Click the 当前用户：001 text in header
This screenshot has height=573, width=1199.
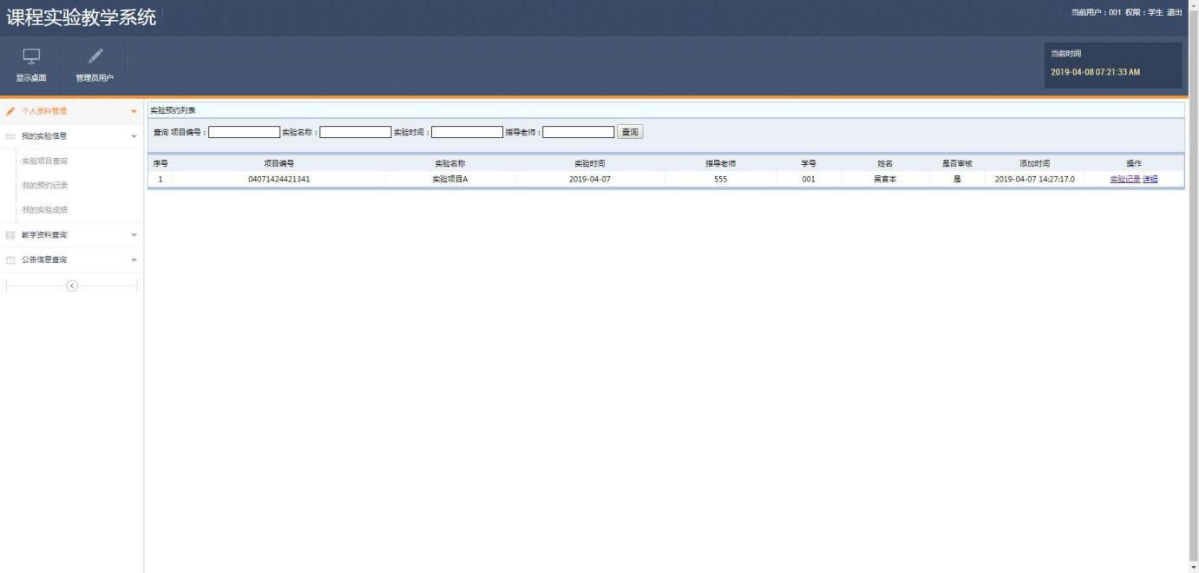1096,12
